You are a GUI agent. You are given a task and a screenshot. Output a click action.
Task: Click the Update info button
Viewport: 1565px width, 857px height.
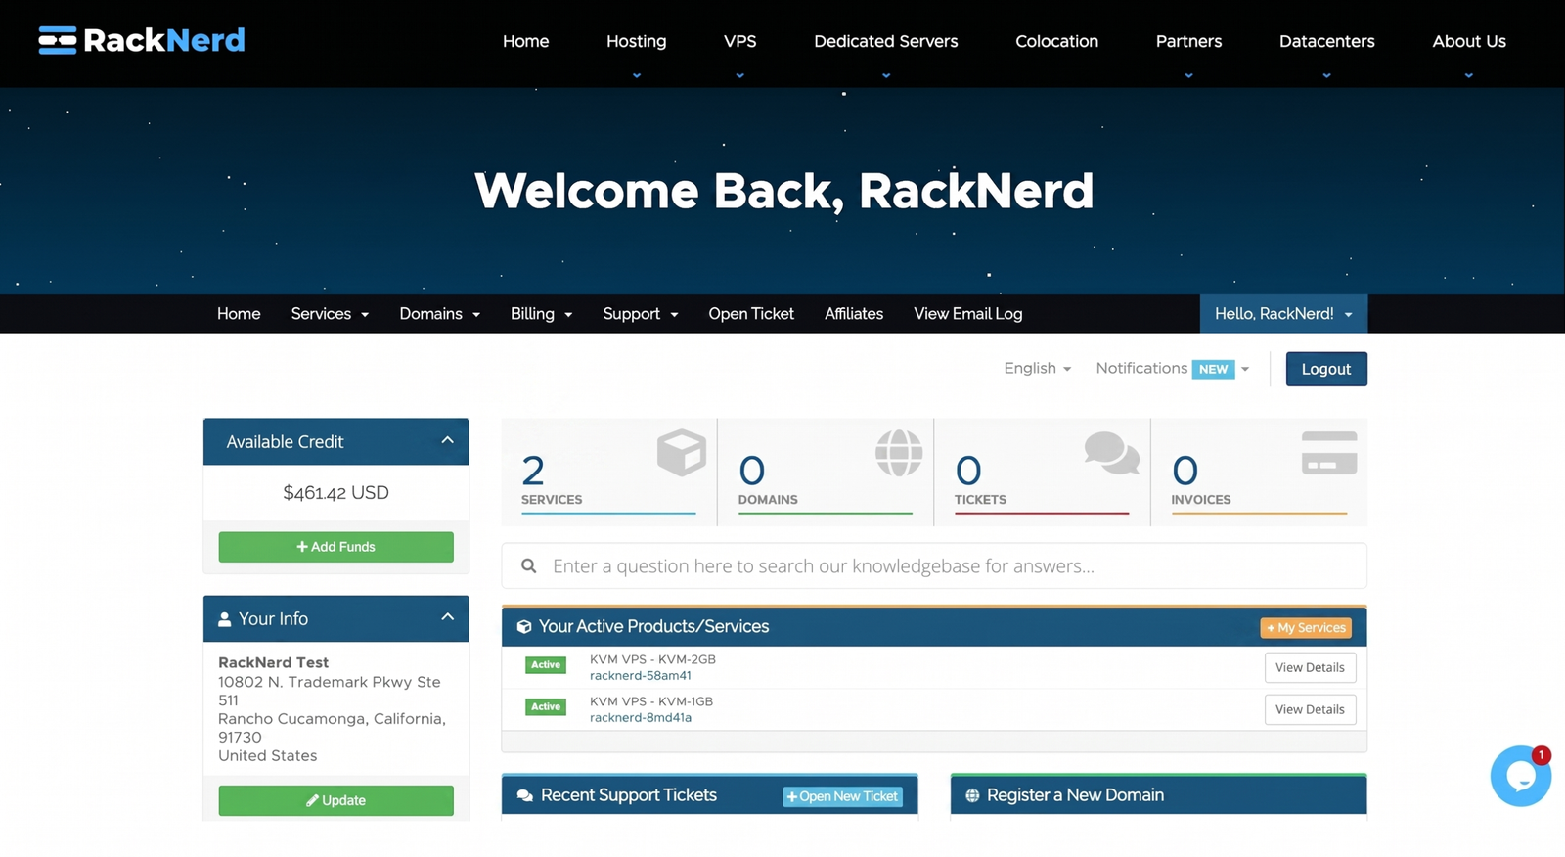click(335, 800)
